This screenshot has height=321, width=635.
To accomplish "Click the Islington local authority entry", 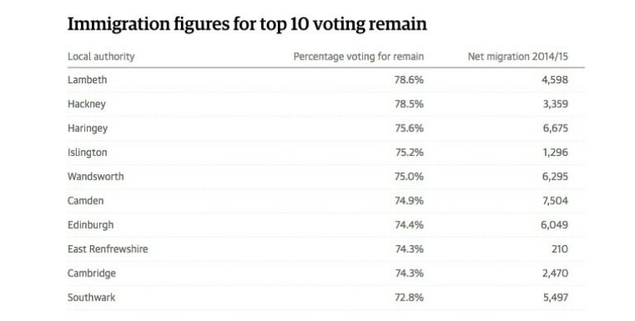I will pyautogui.click(x=88, y=153).
